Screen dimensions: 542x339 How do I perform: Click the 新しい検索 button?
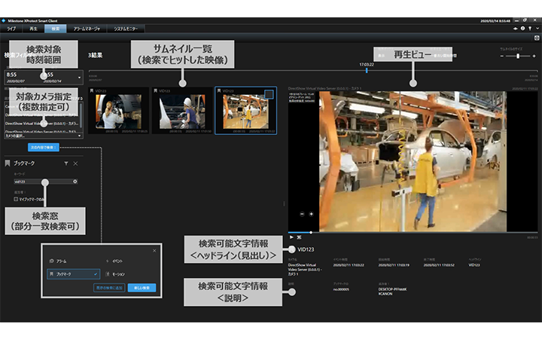[x=143, y=288]
